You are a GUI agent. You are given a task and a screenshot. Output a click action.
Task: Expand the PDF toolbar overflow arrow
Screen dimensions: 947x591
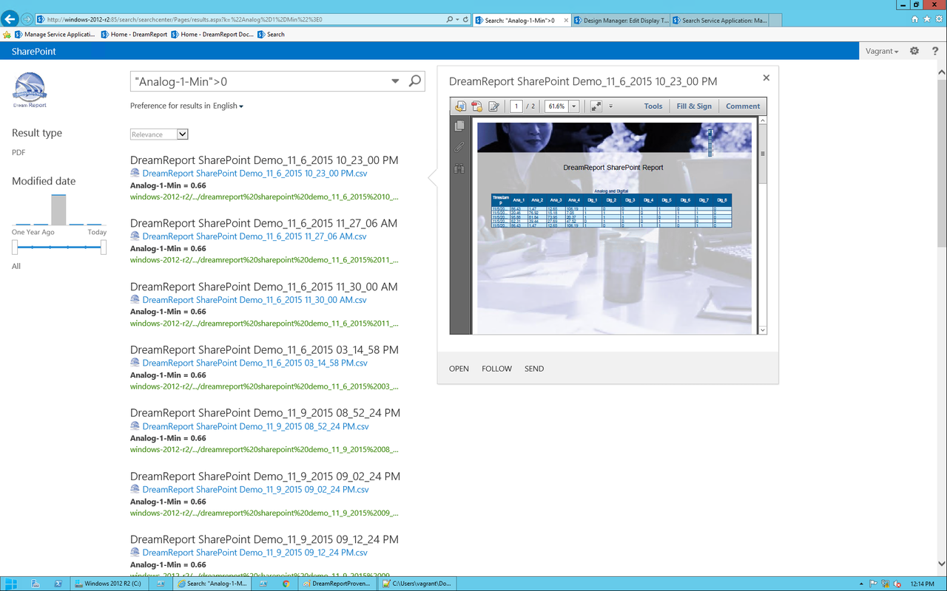click(610, 106)
